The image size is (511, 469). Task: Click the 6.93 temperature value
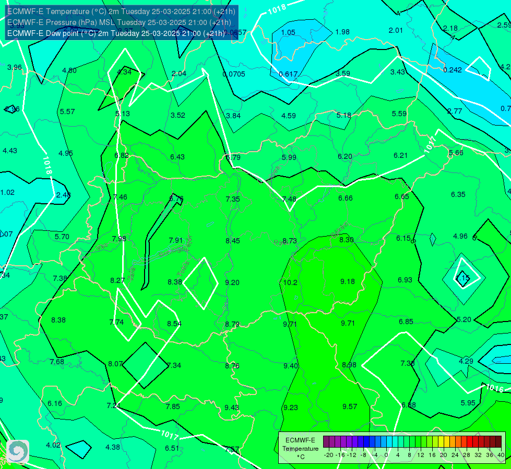coord(405,280)
